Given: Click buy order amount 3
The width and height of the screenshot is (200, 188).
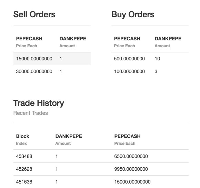Looking at the screenshot, I should tap(156, 71).
